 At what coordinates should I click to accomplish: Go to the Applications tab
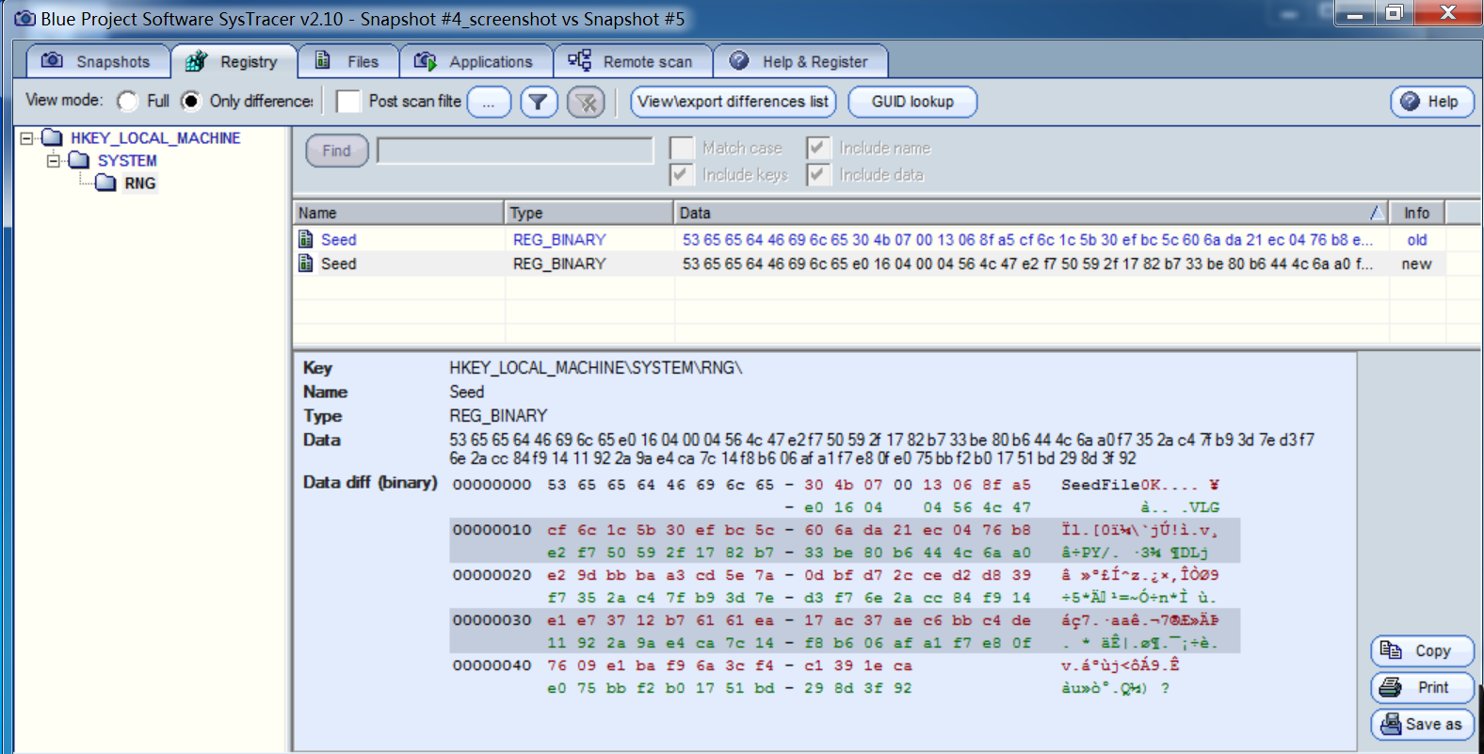476,61
